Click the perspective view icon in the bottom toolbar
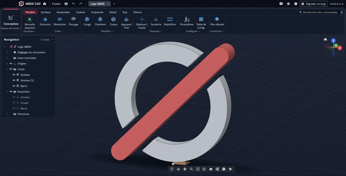This screenshot has width=346, height=176. [x=217, y=169]
